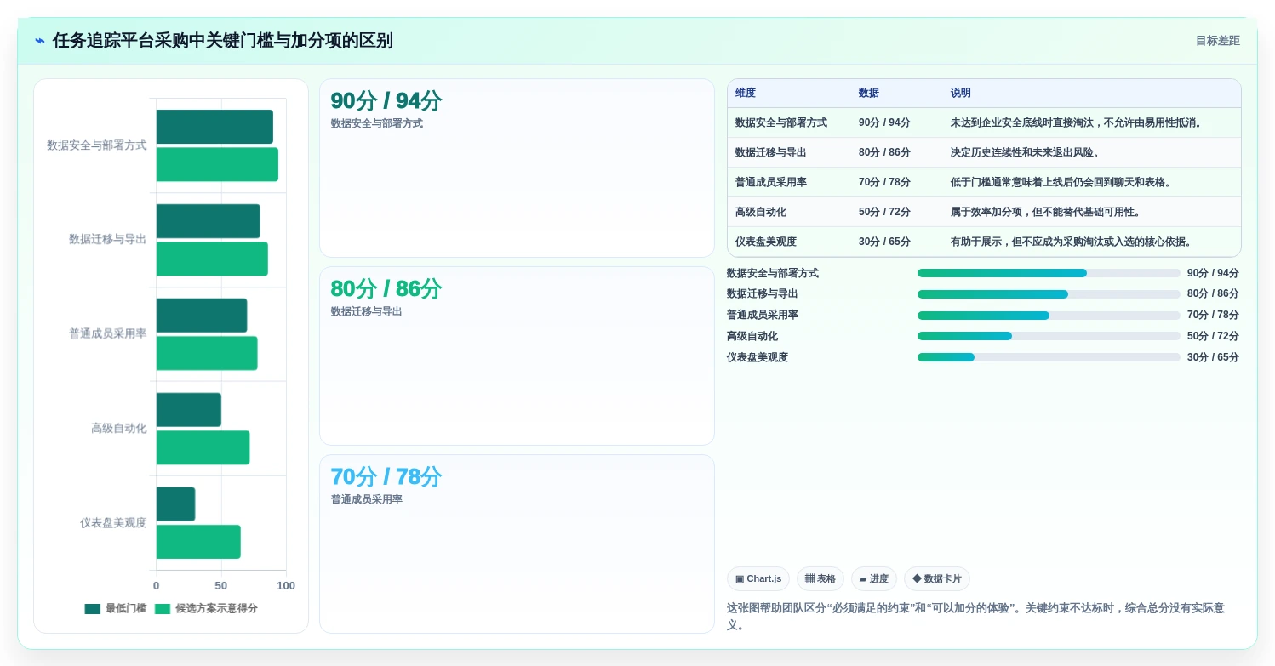This screenshot has height=666, width=1275.
Task: Click the dark 最低门槛 bar for 高级自动化
Action: (x=189, y=410)
